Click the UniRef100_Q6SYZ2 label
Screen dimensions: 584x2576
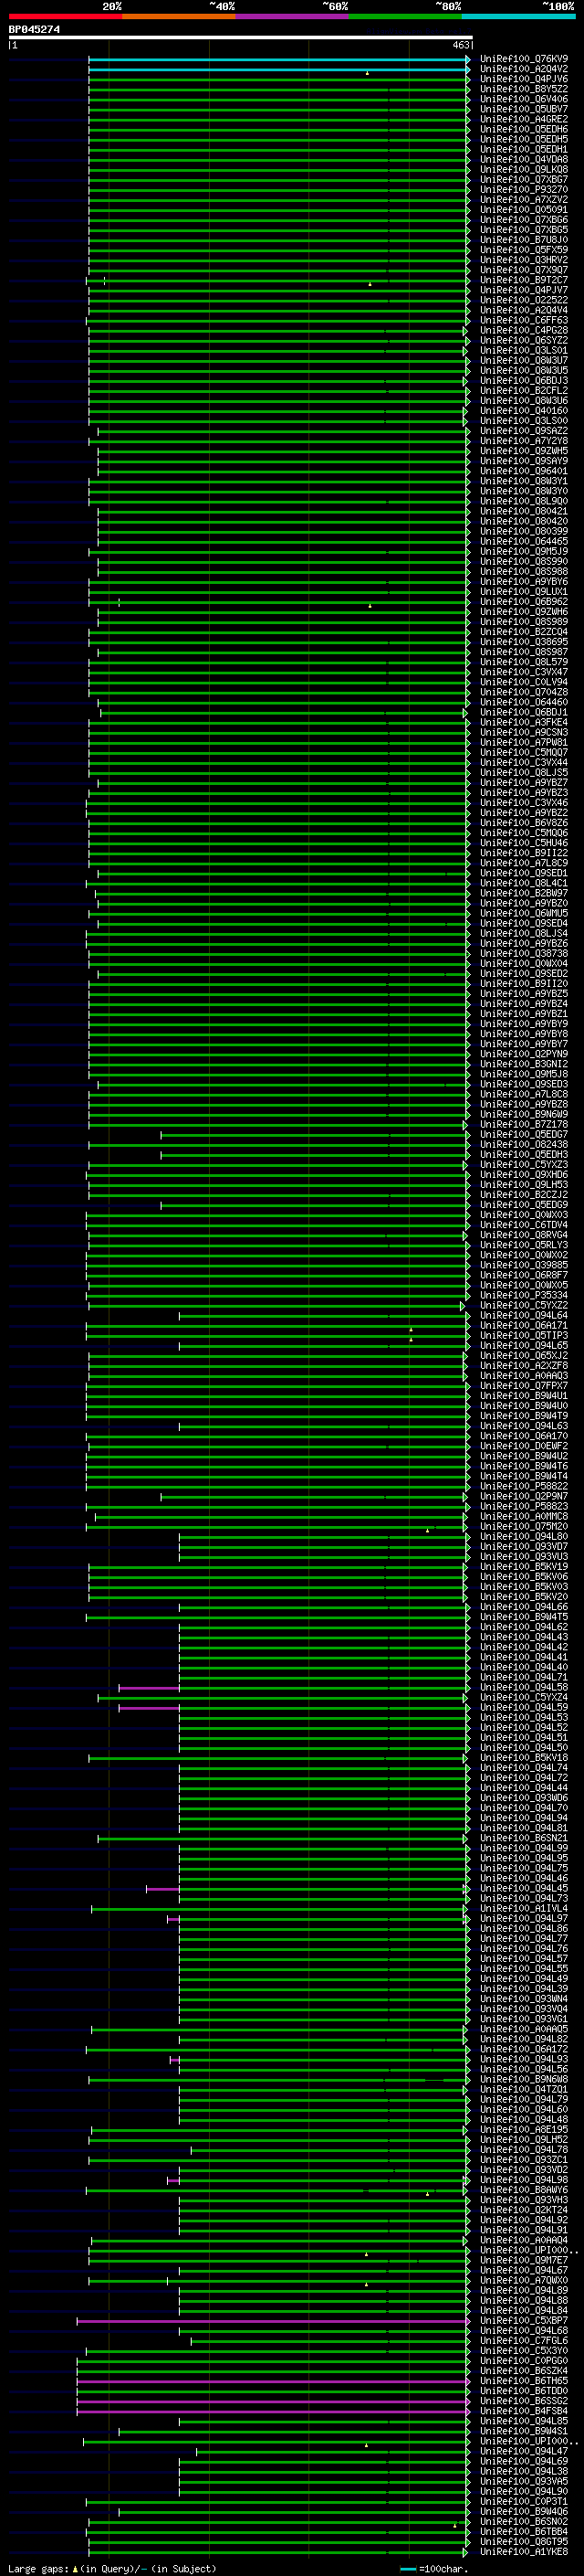(x=524, y=340)
